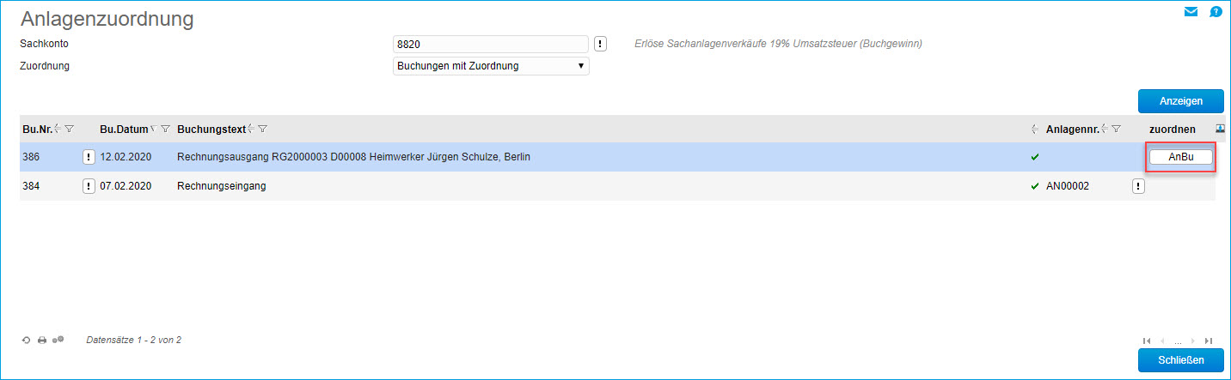Click the AnBu assign button
1231x380 pixels.
[1181, 157]
